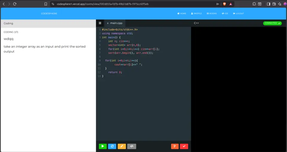
Task: Open browser extensions puzzle icon
Action: click(x=254, y=4)
